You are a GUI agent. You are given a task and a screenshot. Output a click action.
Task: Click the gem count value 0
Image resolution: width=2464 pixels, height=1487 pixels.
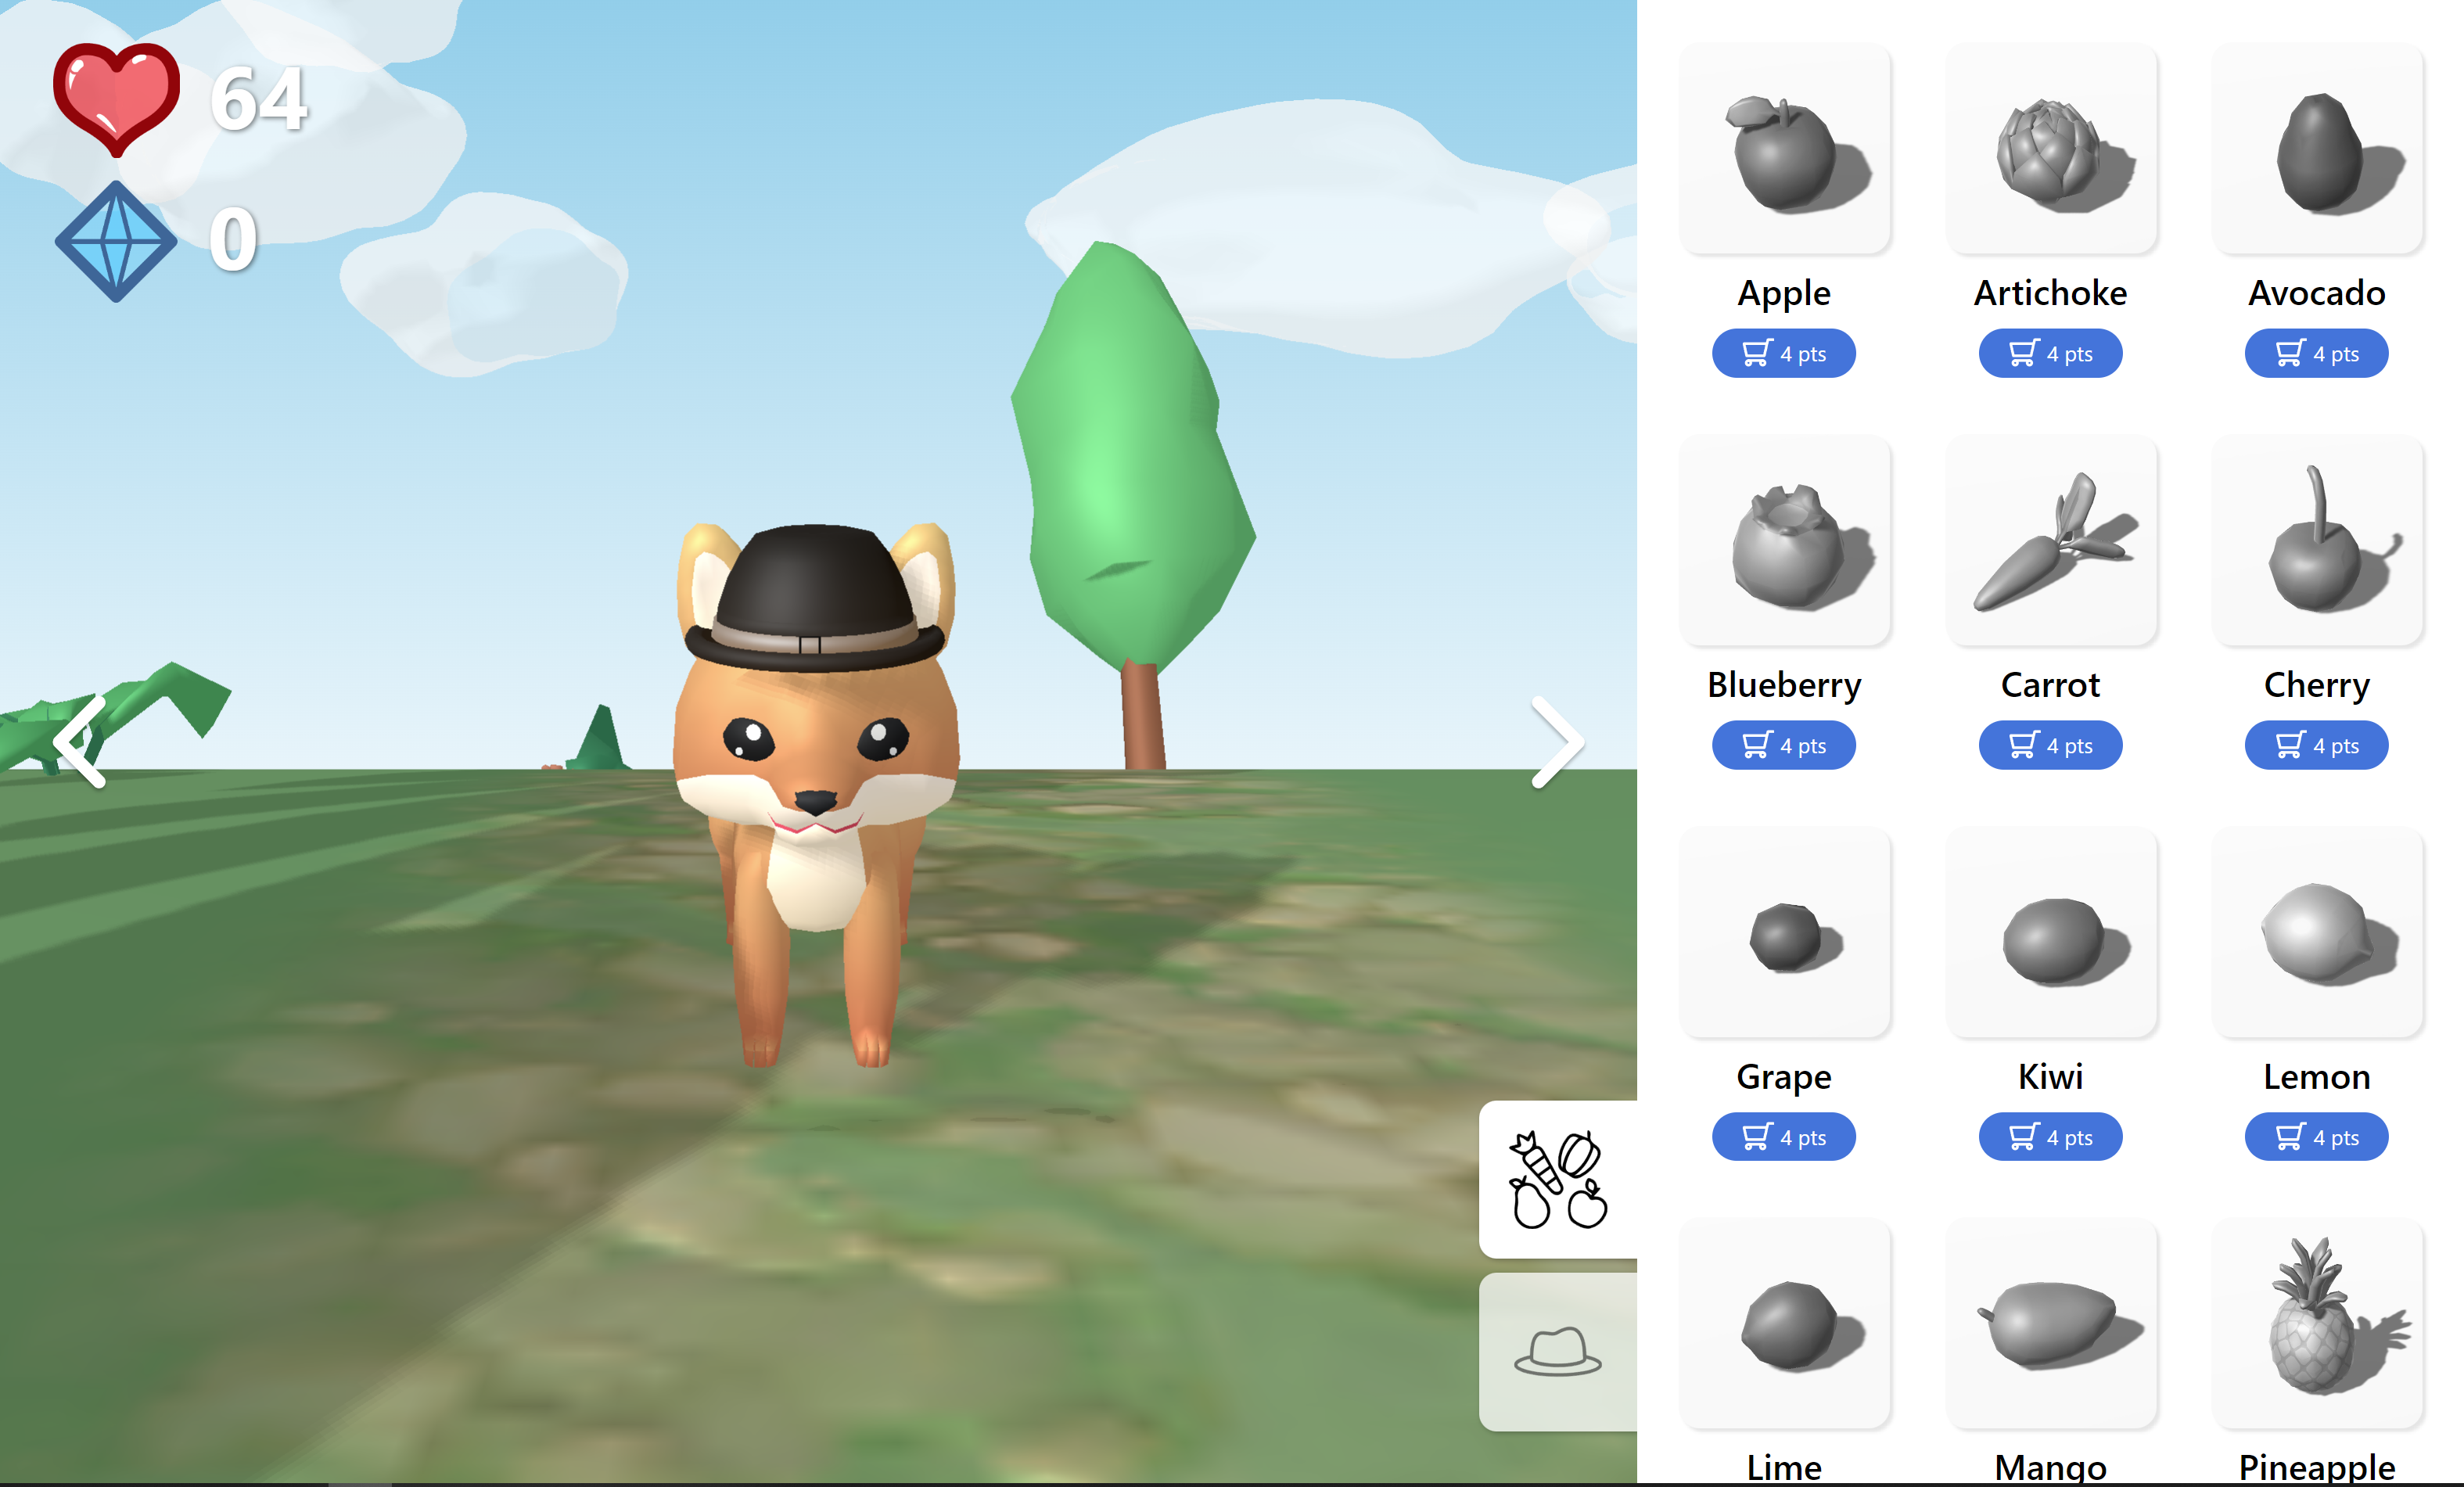tap(233, 240)
